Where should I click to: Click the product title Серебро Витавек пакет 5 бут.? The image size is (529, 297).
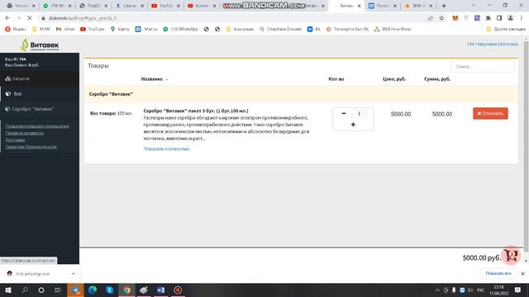(x=196, y=111)
